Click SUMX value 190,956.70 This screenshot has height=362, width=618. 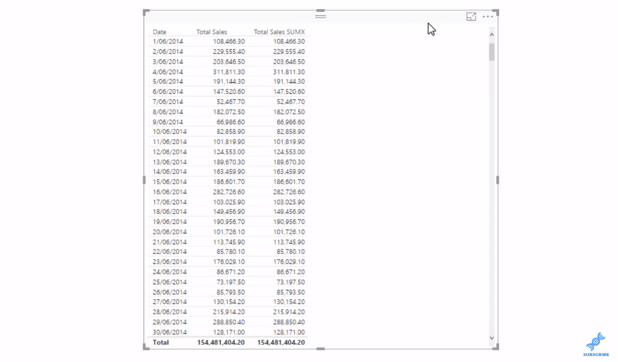[289, 222]
